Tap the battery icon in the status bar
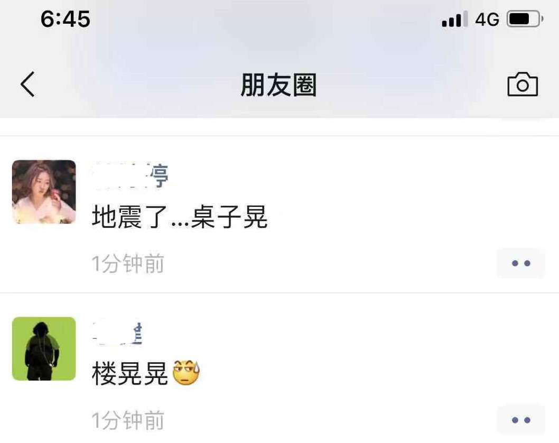The height and width of the screenshot is (443, 559). [x=525, y=19]
